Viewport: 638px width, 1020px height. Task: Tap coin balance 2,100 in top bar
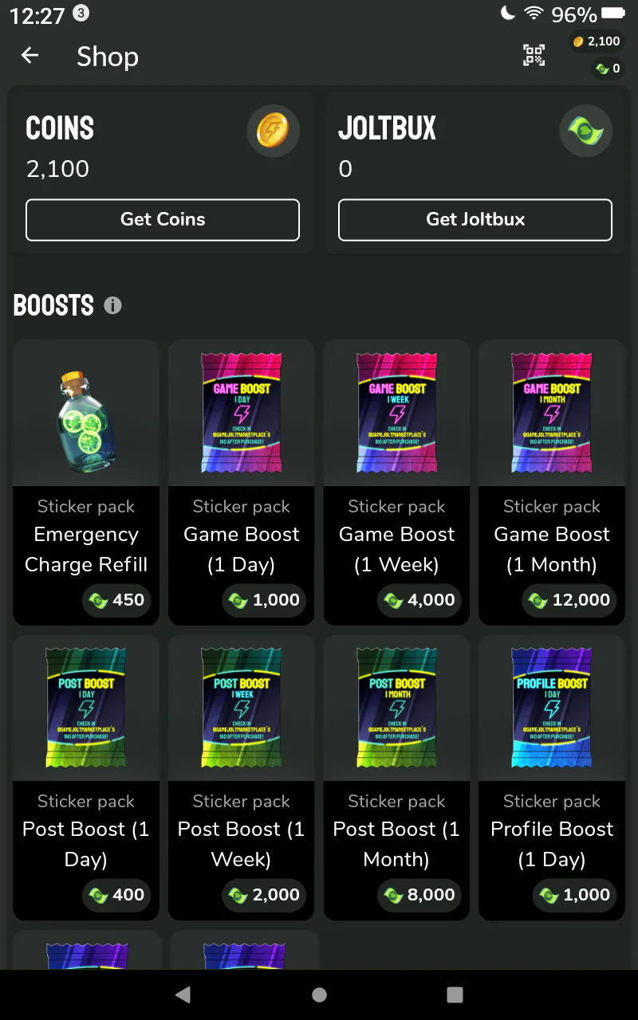(x=596, y=41)
